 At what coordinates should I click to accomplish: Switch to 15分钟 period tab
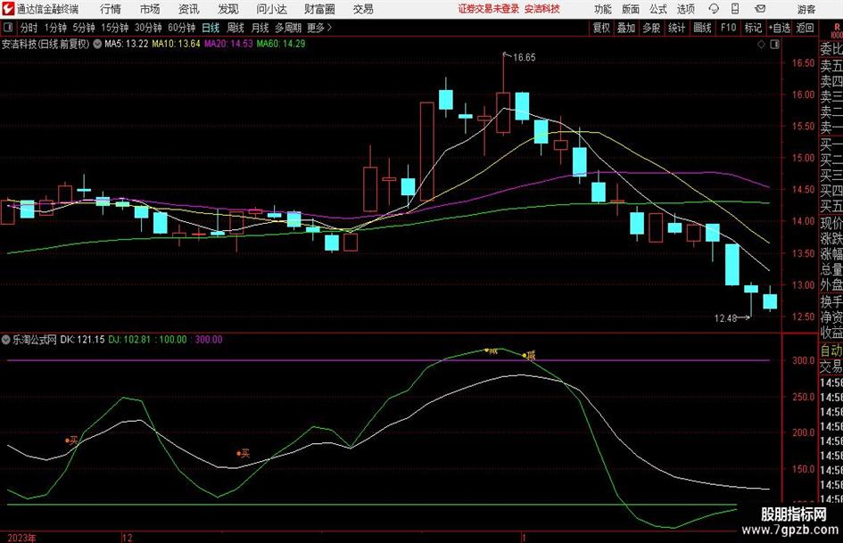tap(115, 28)
